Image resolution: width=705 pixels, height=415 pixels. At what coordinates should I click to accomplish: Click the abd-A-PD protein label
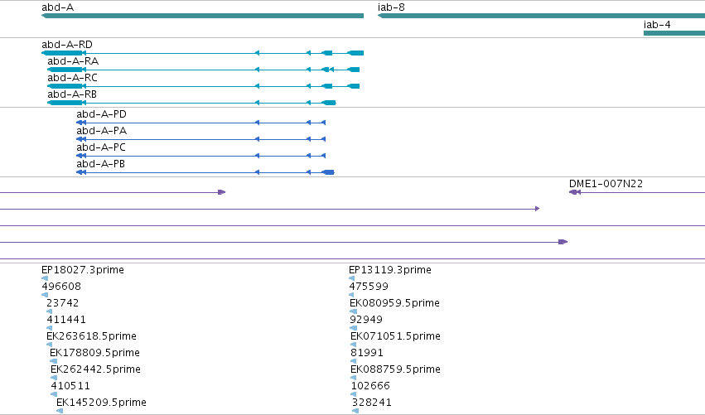point(101,114)
